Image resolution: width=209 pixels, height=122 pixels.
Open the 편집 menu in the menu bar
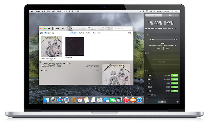pyautogui.click(x=48, y=11)
